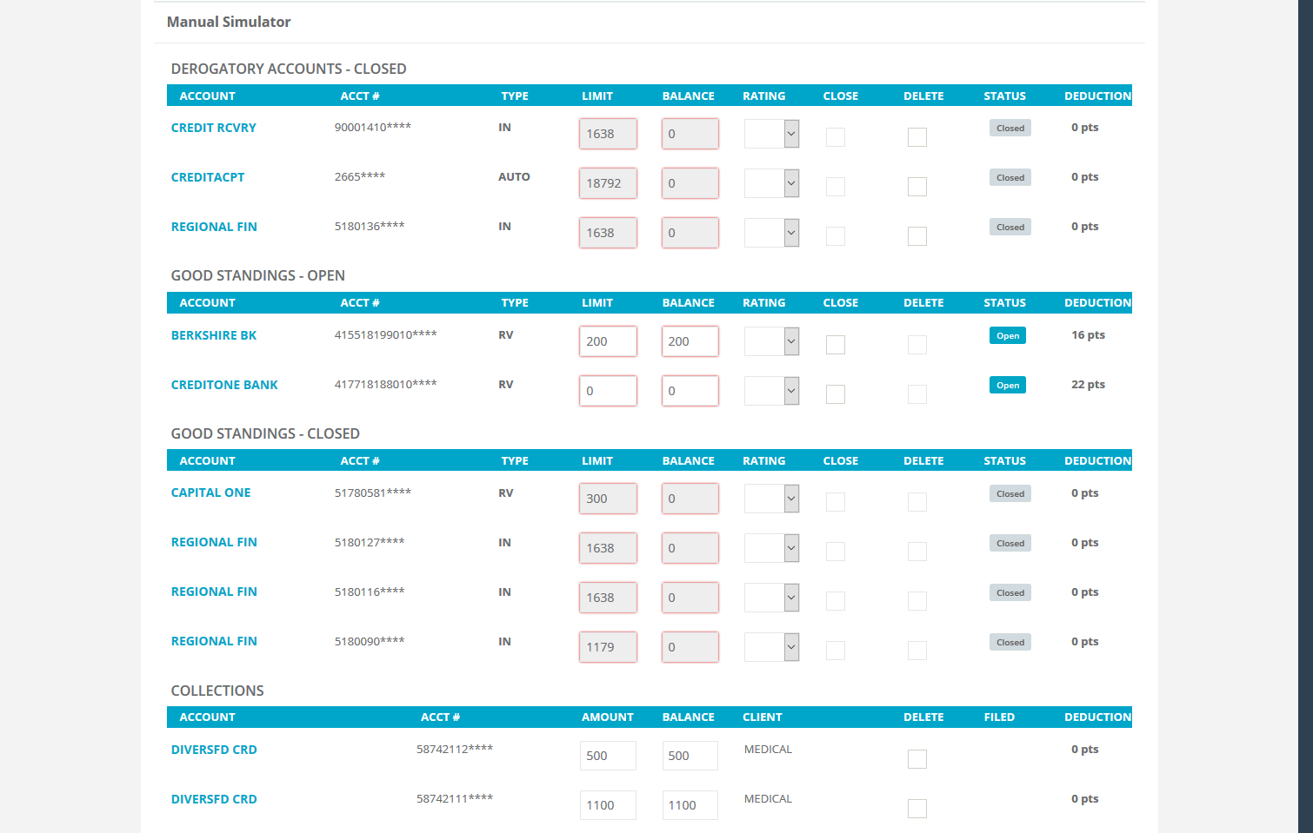Viewport: 1313px width, 833px height.
Task: Click Closed status badge for CREDITACPT
Action: point(1010,177)
